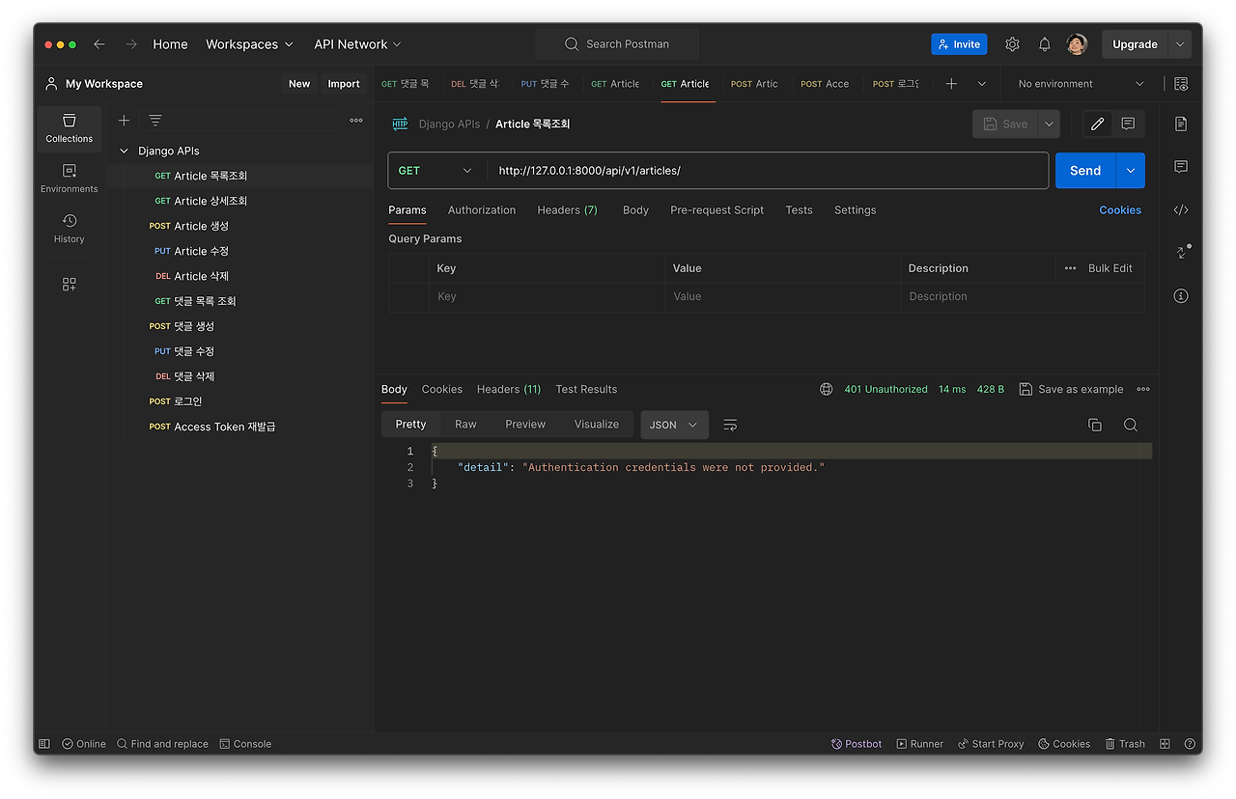Open the request info icon
Screen dimensions: 1236x799
[x=1181, y=295]
